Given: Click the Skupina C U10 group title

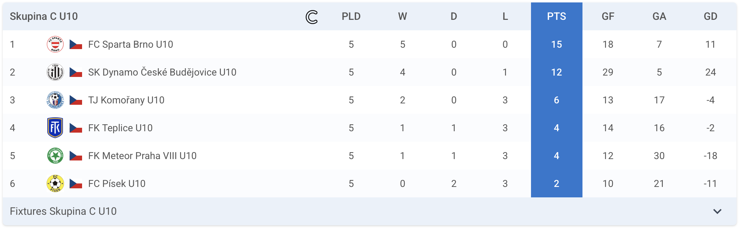Looking at the screenshot, I should click(44, 16).
